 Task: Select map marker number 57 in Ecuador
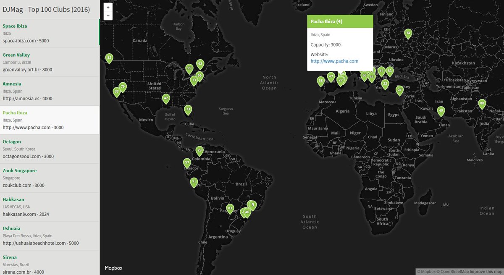[187, 163]
